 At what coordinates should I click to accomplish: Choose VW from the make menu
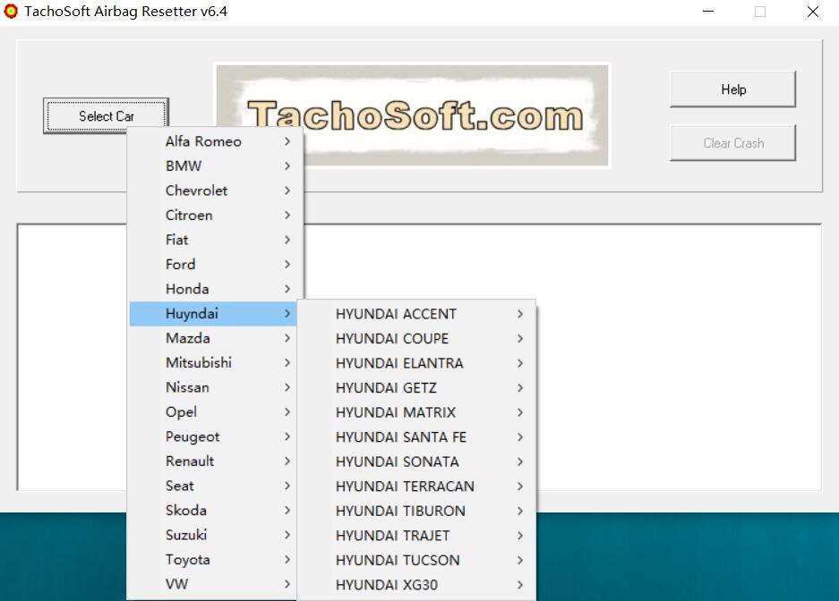[x=213, y=584]
